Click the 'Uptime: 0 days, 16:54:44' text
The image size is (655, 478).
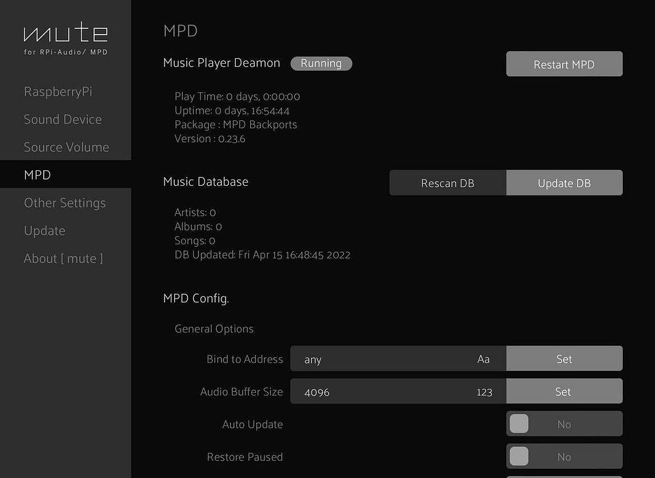(x=232, y=110)
